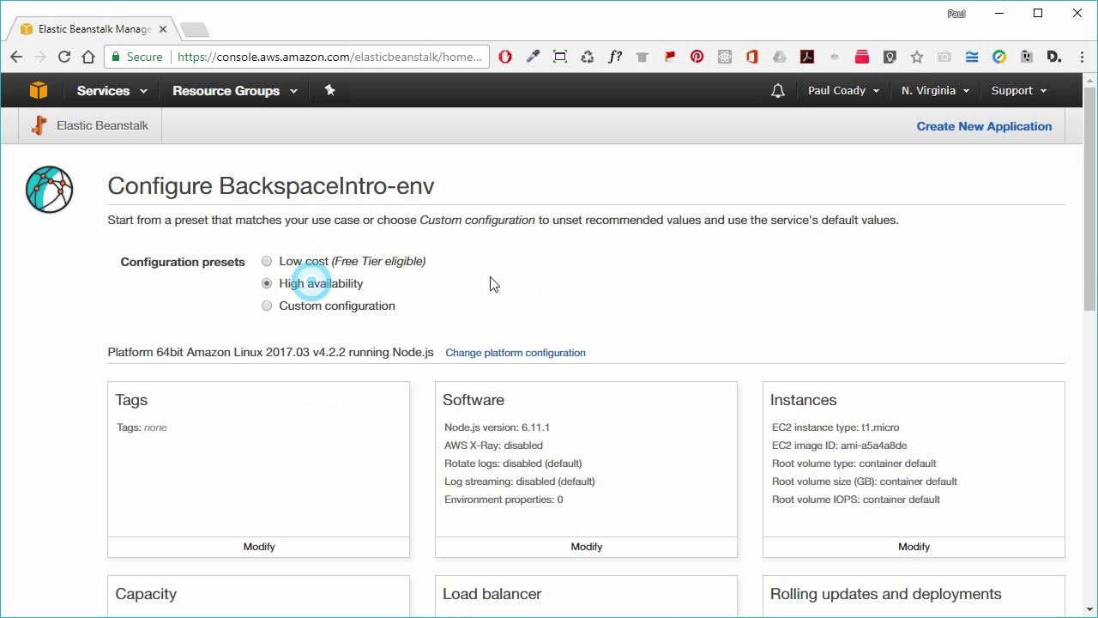The image size is (1098, 618).
Task: Click 'Root volume IOPS: container default' text
Action: pyautogui.click(x=856, y=500)
